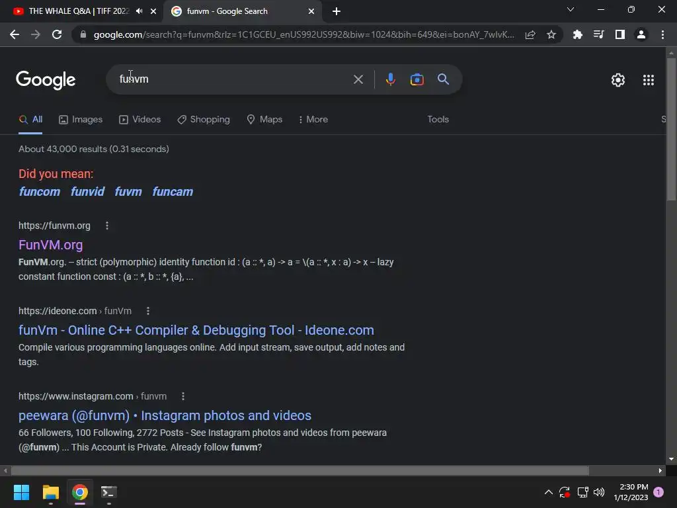
Task: Open options for the ideone.com result
Action: [148, 311]
